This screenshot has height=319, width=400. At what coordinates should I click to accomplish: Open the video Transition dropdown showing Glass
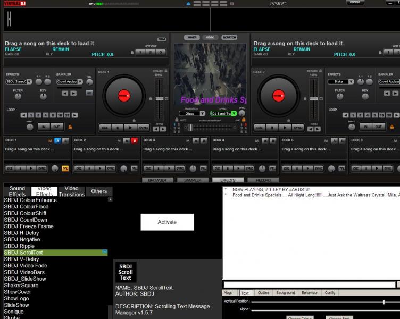[192, 113]
